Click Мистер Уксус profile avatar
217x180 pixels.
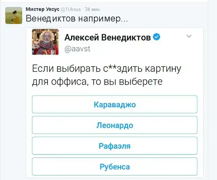click(x=13, y=15)
